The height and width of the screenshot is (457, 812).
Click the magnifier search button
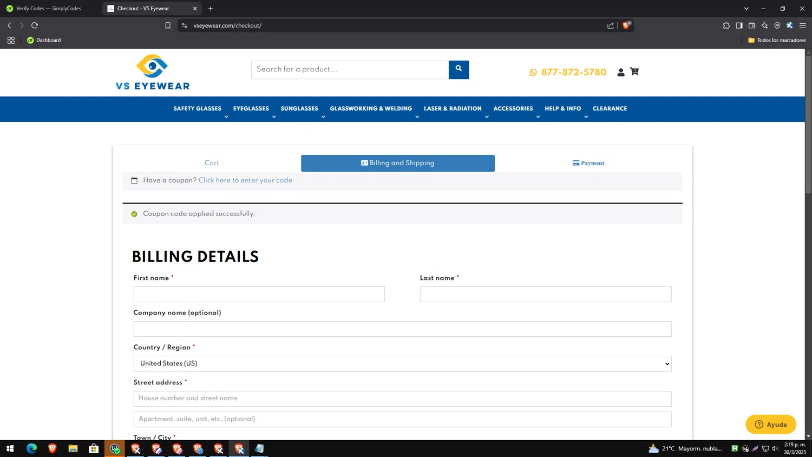459,69
